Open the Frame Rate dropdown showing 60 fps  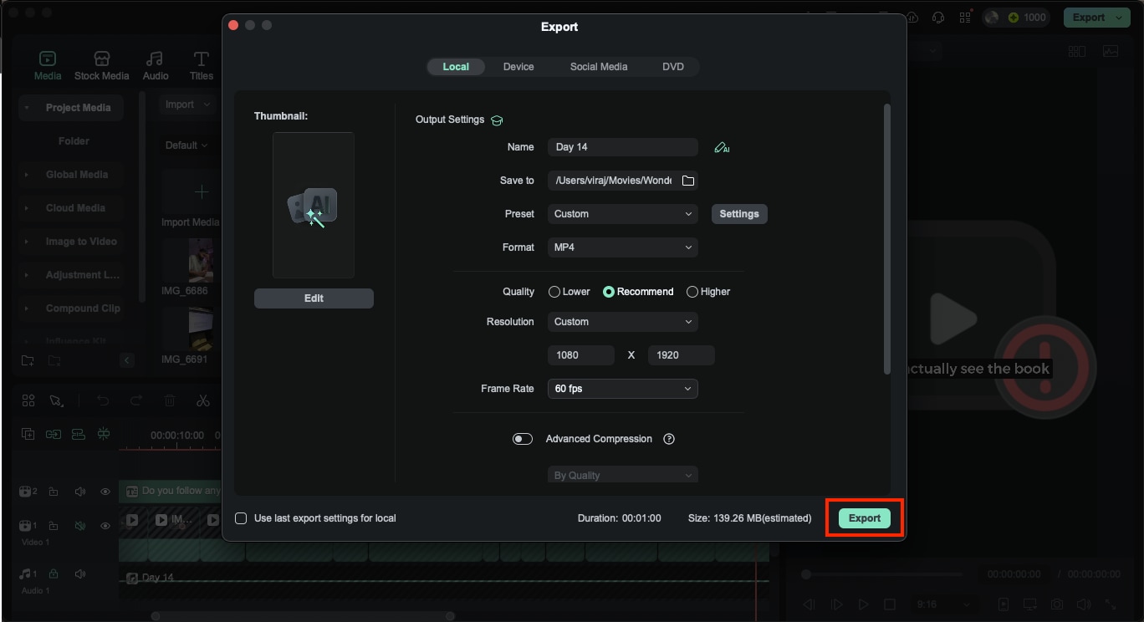623,389
